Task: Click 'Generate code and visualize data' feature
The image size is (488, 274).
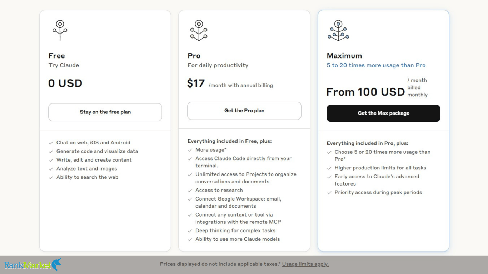Action: coord(97,151)
